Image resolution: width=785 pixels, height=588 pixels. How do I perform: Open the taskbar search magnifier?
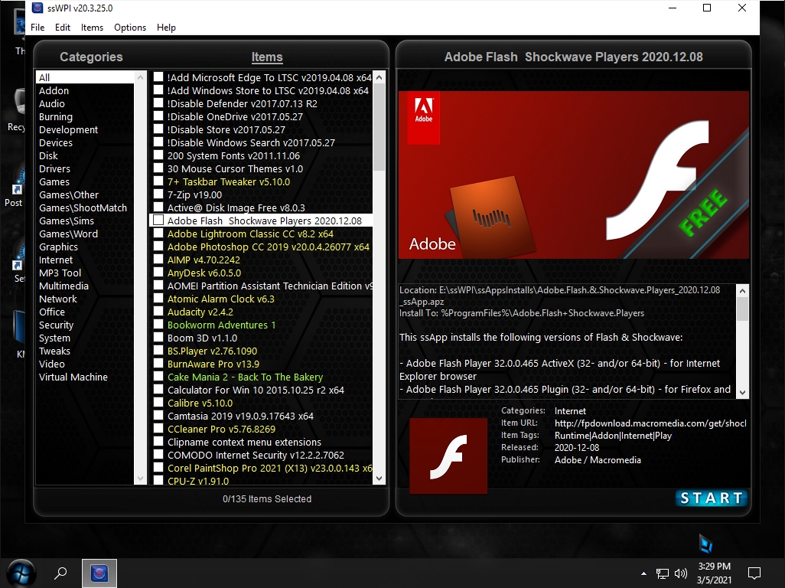(60, 573)
